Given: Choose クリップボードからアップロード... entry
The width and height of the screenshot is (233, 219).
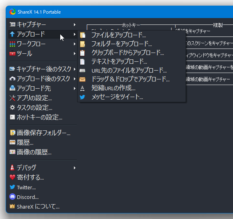Looking at the screenshot, I should (x=131, y=53).
